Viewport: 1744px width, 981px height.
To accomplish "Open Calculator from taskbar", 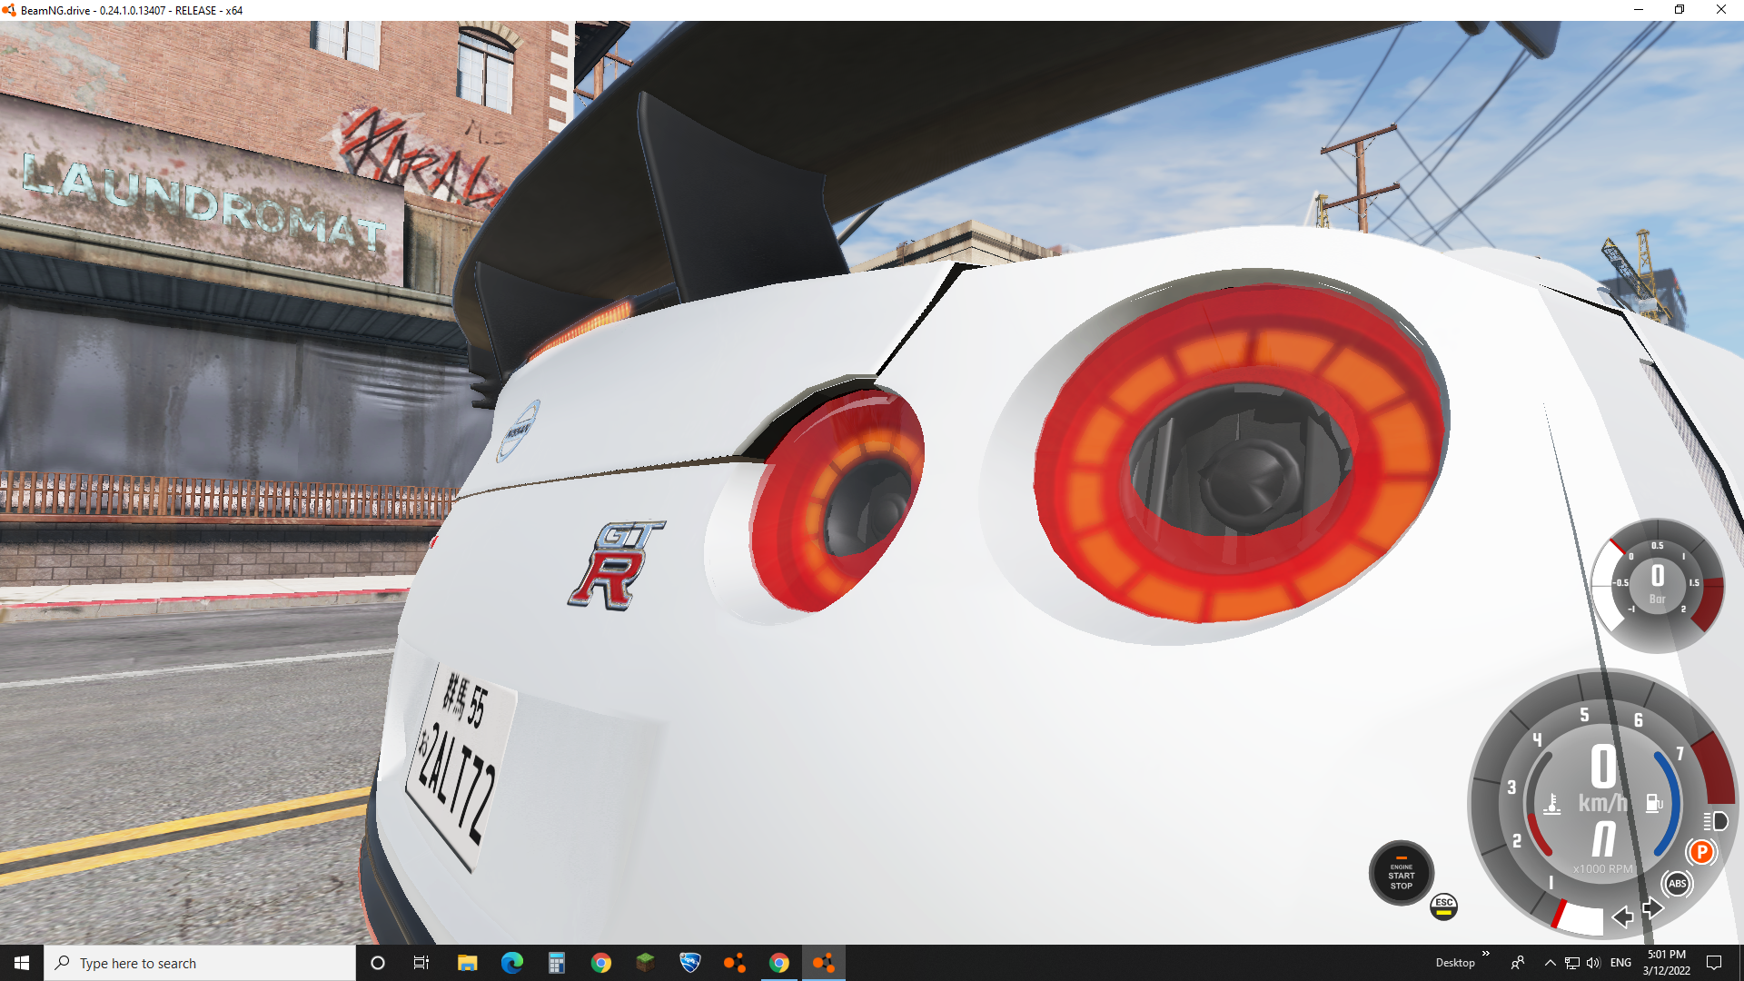I will click(x=556, y=963).
